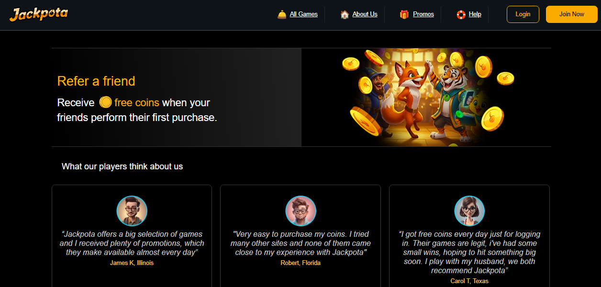Go to the Promos page
This screenshot has width=601, height=287.
click(x=423, y=14)
